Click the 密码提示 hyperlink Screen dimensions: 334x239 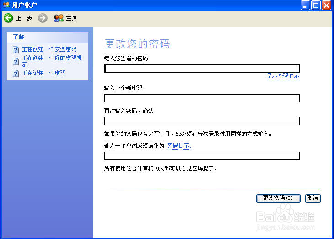(179, 146)
